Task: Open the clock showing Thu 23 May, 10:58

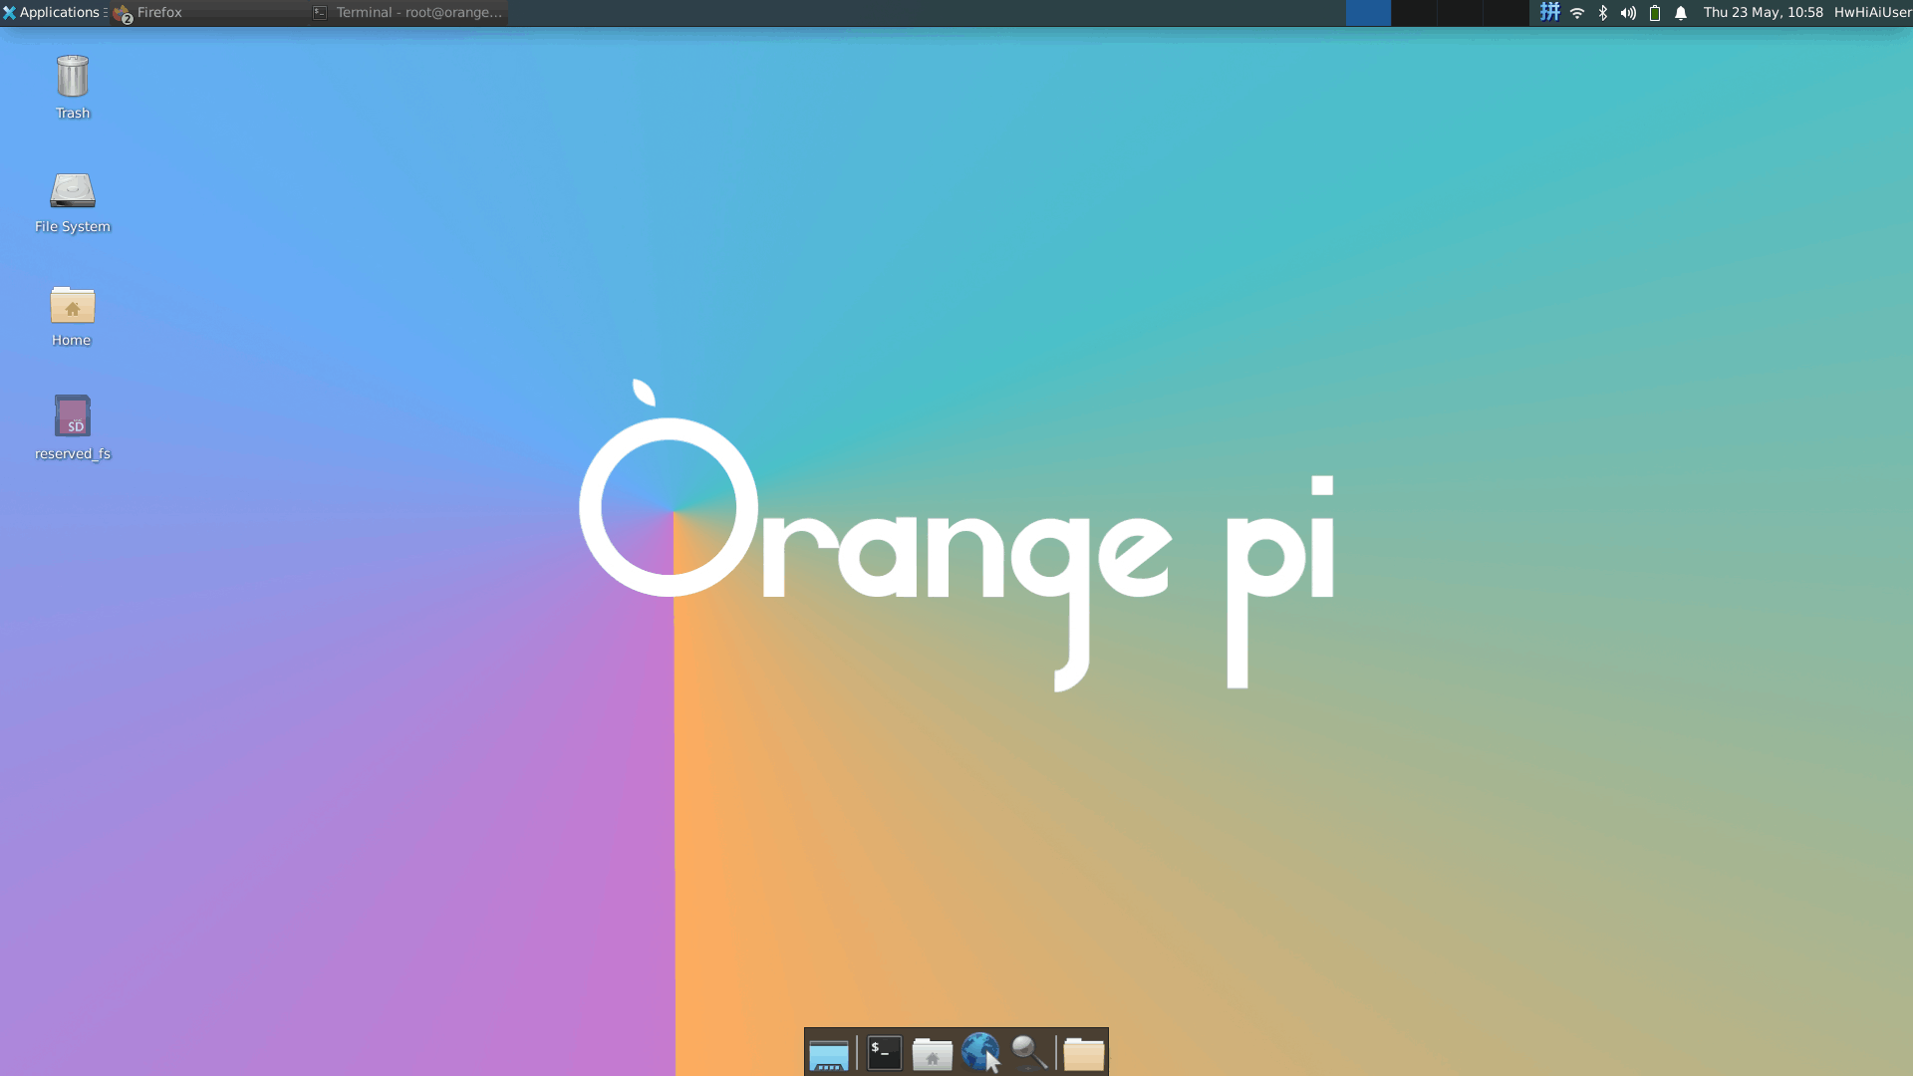Action: click(1763, 13)
